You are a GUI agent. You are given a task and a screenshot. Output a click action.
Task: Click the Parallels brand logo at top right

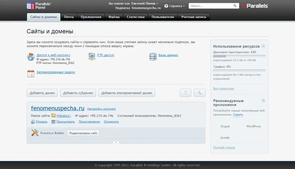tap(256, 6)
